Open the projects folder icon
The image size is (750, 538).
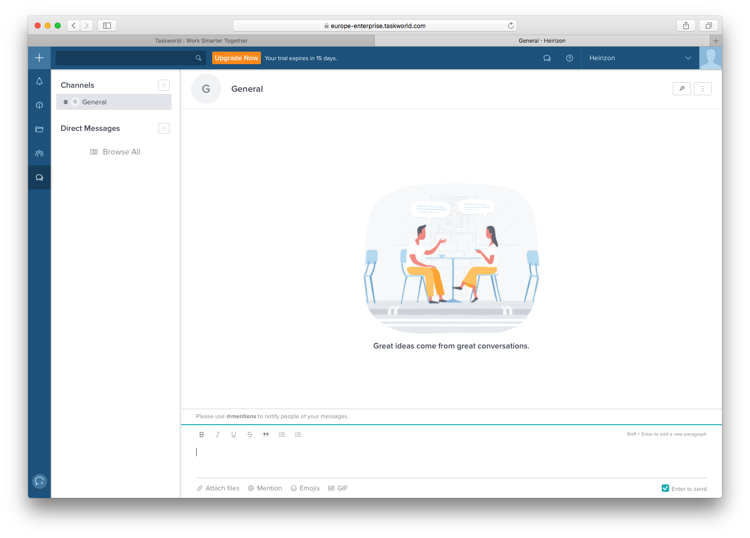pos(39,129)
